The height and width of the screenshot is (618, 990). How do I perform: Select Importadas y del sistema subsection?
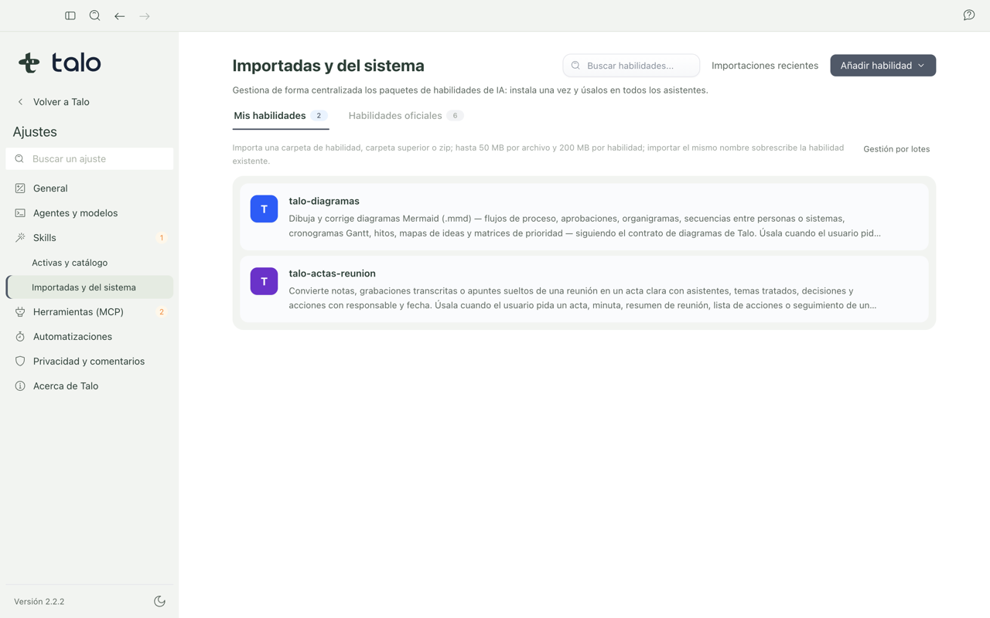coord(90,287)
